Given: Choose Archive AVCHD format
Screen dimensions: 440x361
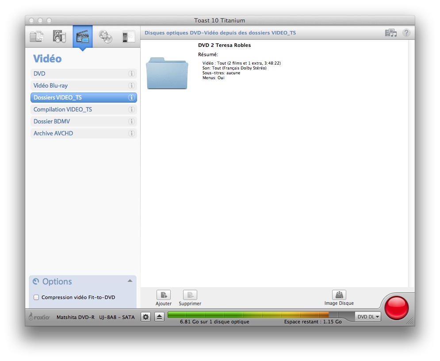Looking at the screenshot, I should pyautogui.click(x=84, y=133).
